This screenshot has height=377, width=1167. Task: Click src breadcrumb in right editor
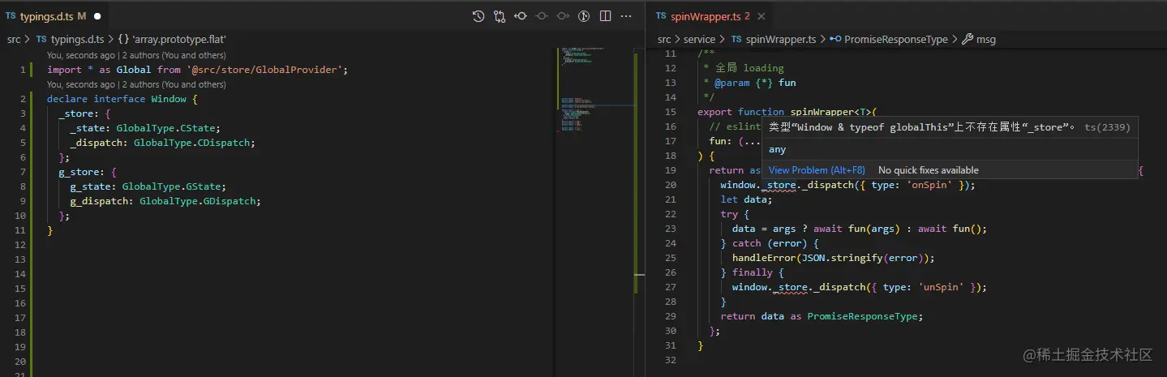pos(664,39)
